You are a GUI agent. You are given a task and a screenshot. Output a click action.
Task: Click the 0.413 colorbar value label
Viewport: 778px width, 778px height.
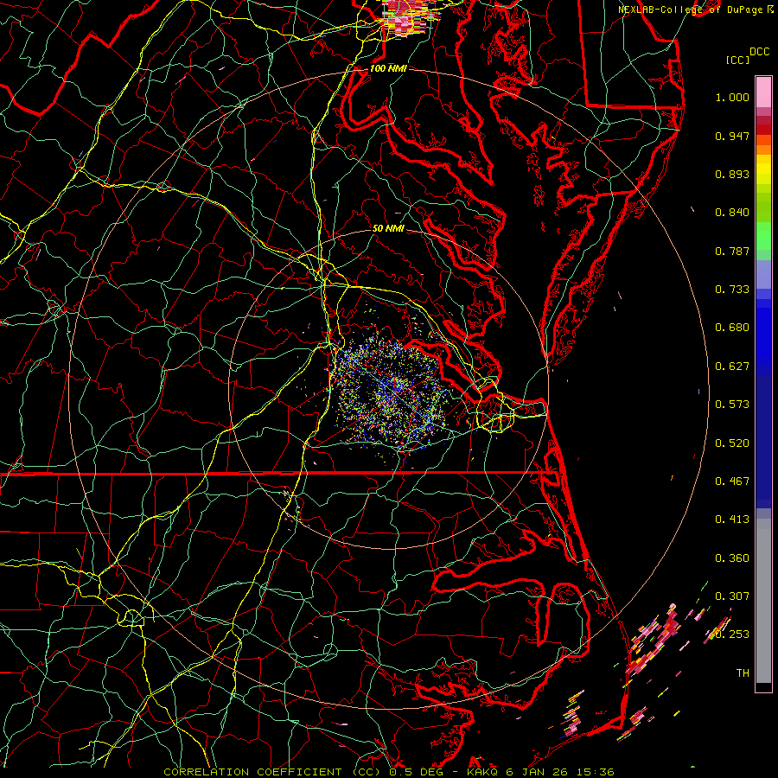click(732, 520)
